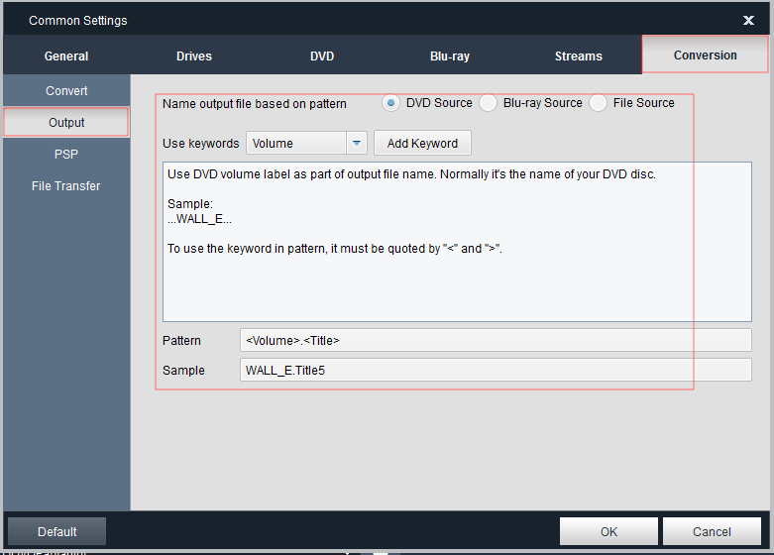Open the Streams tab
This screenshot has height=555, width=774.
578,55
